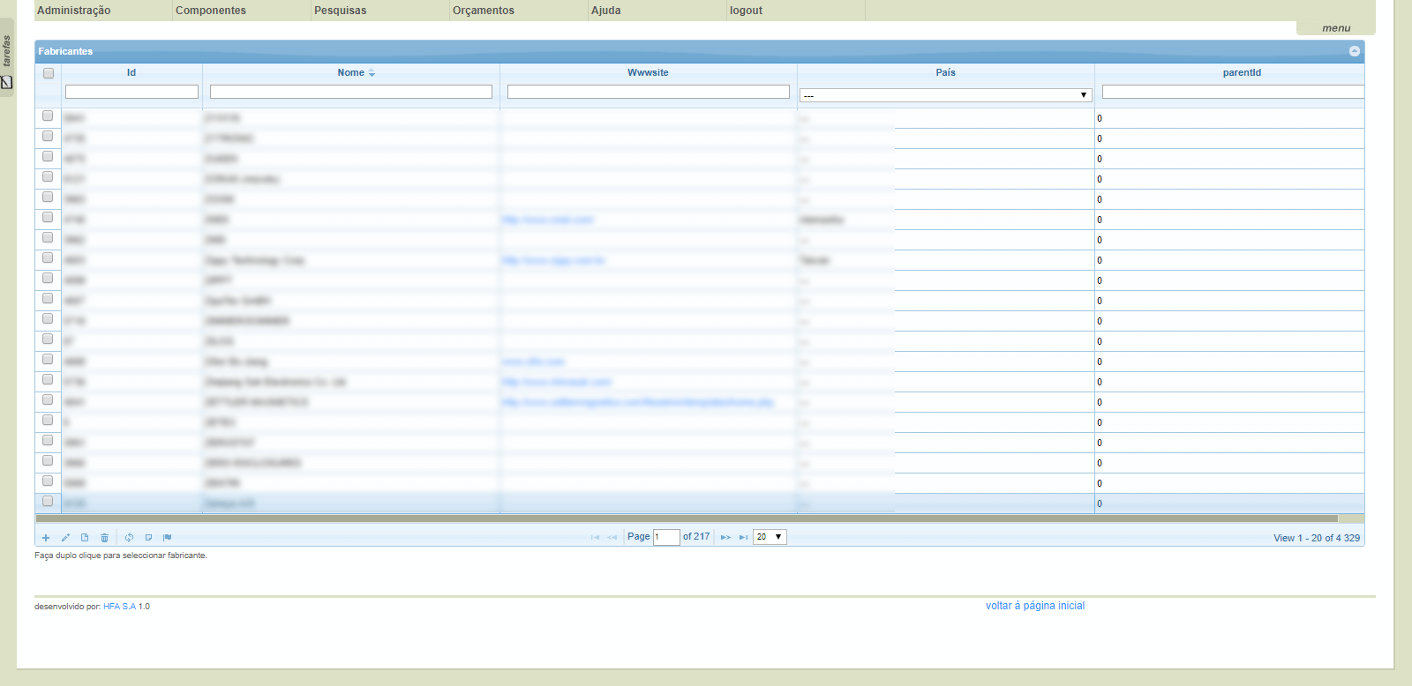This screenshot has height=686, width=1412.
Task: Open the Administração menu
Action: point(74,11)
